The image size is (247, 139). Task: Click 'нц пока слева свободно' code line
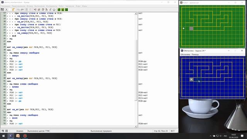(x=24, y=84)
